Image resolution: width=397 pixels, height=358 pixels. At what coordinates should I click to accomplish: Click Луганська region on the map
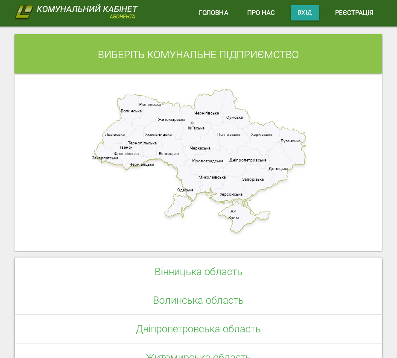click(290, 141)
